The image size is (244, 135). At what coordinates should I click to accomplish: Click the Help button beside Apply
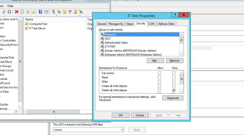coord(178,115)
